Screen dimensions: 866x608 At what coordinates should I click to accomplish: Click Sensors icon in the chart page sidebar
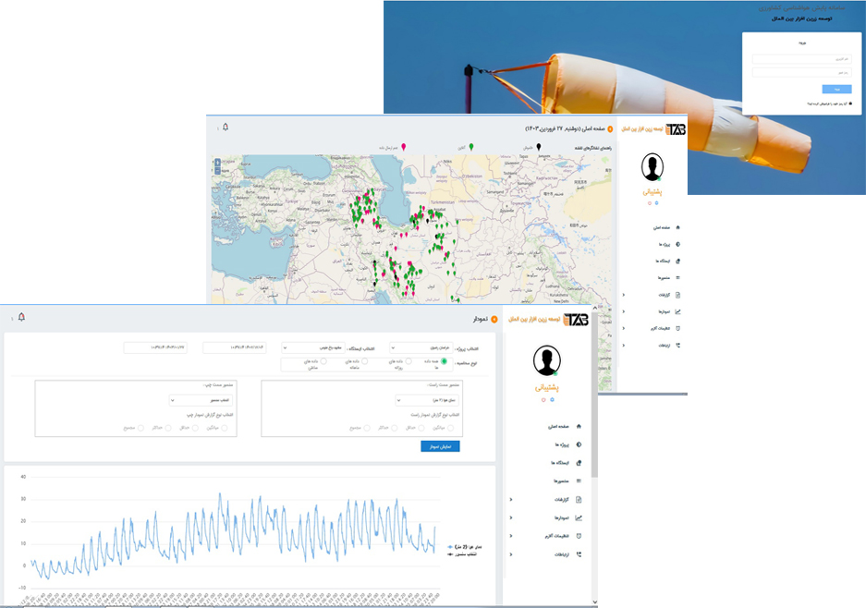coord(579,481)
